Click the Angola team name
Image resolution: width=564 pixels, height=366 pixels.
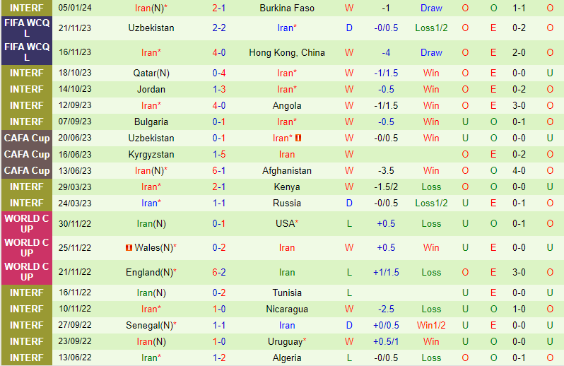(x=286, y=105)
